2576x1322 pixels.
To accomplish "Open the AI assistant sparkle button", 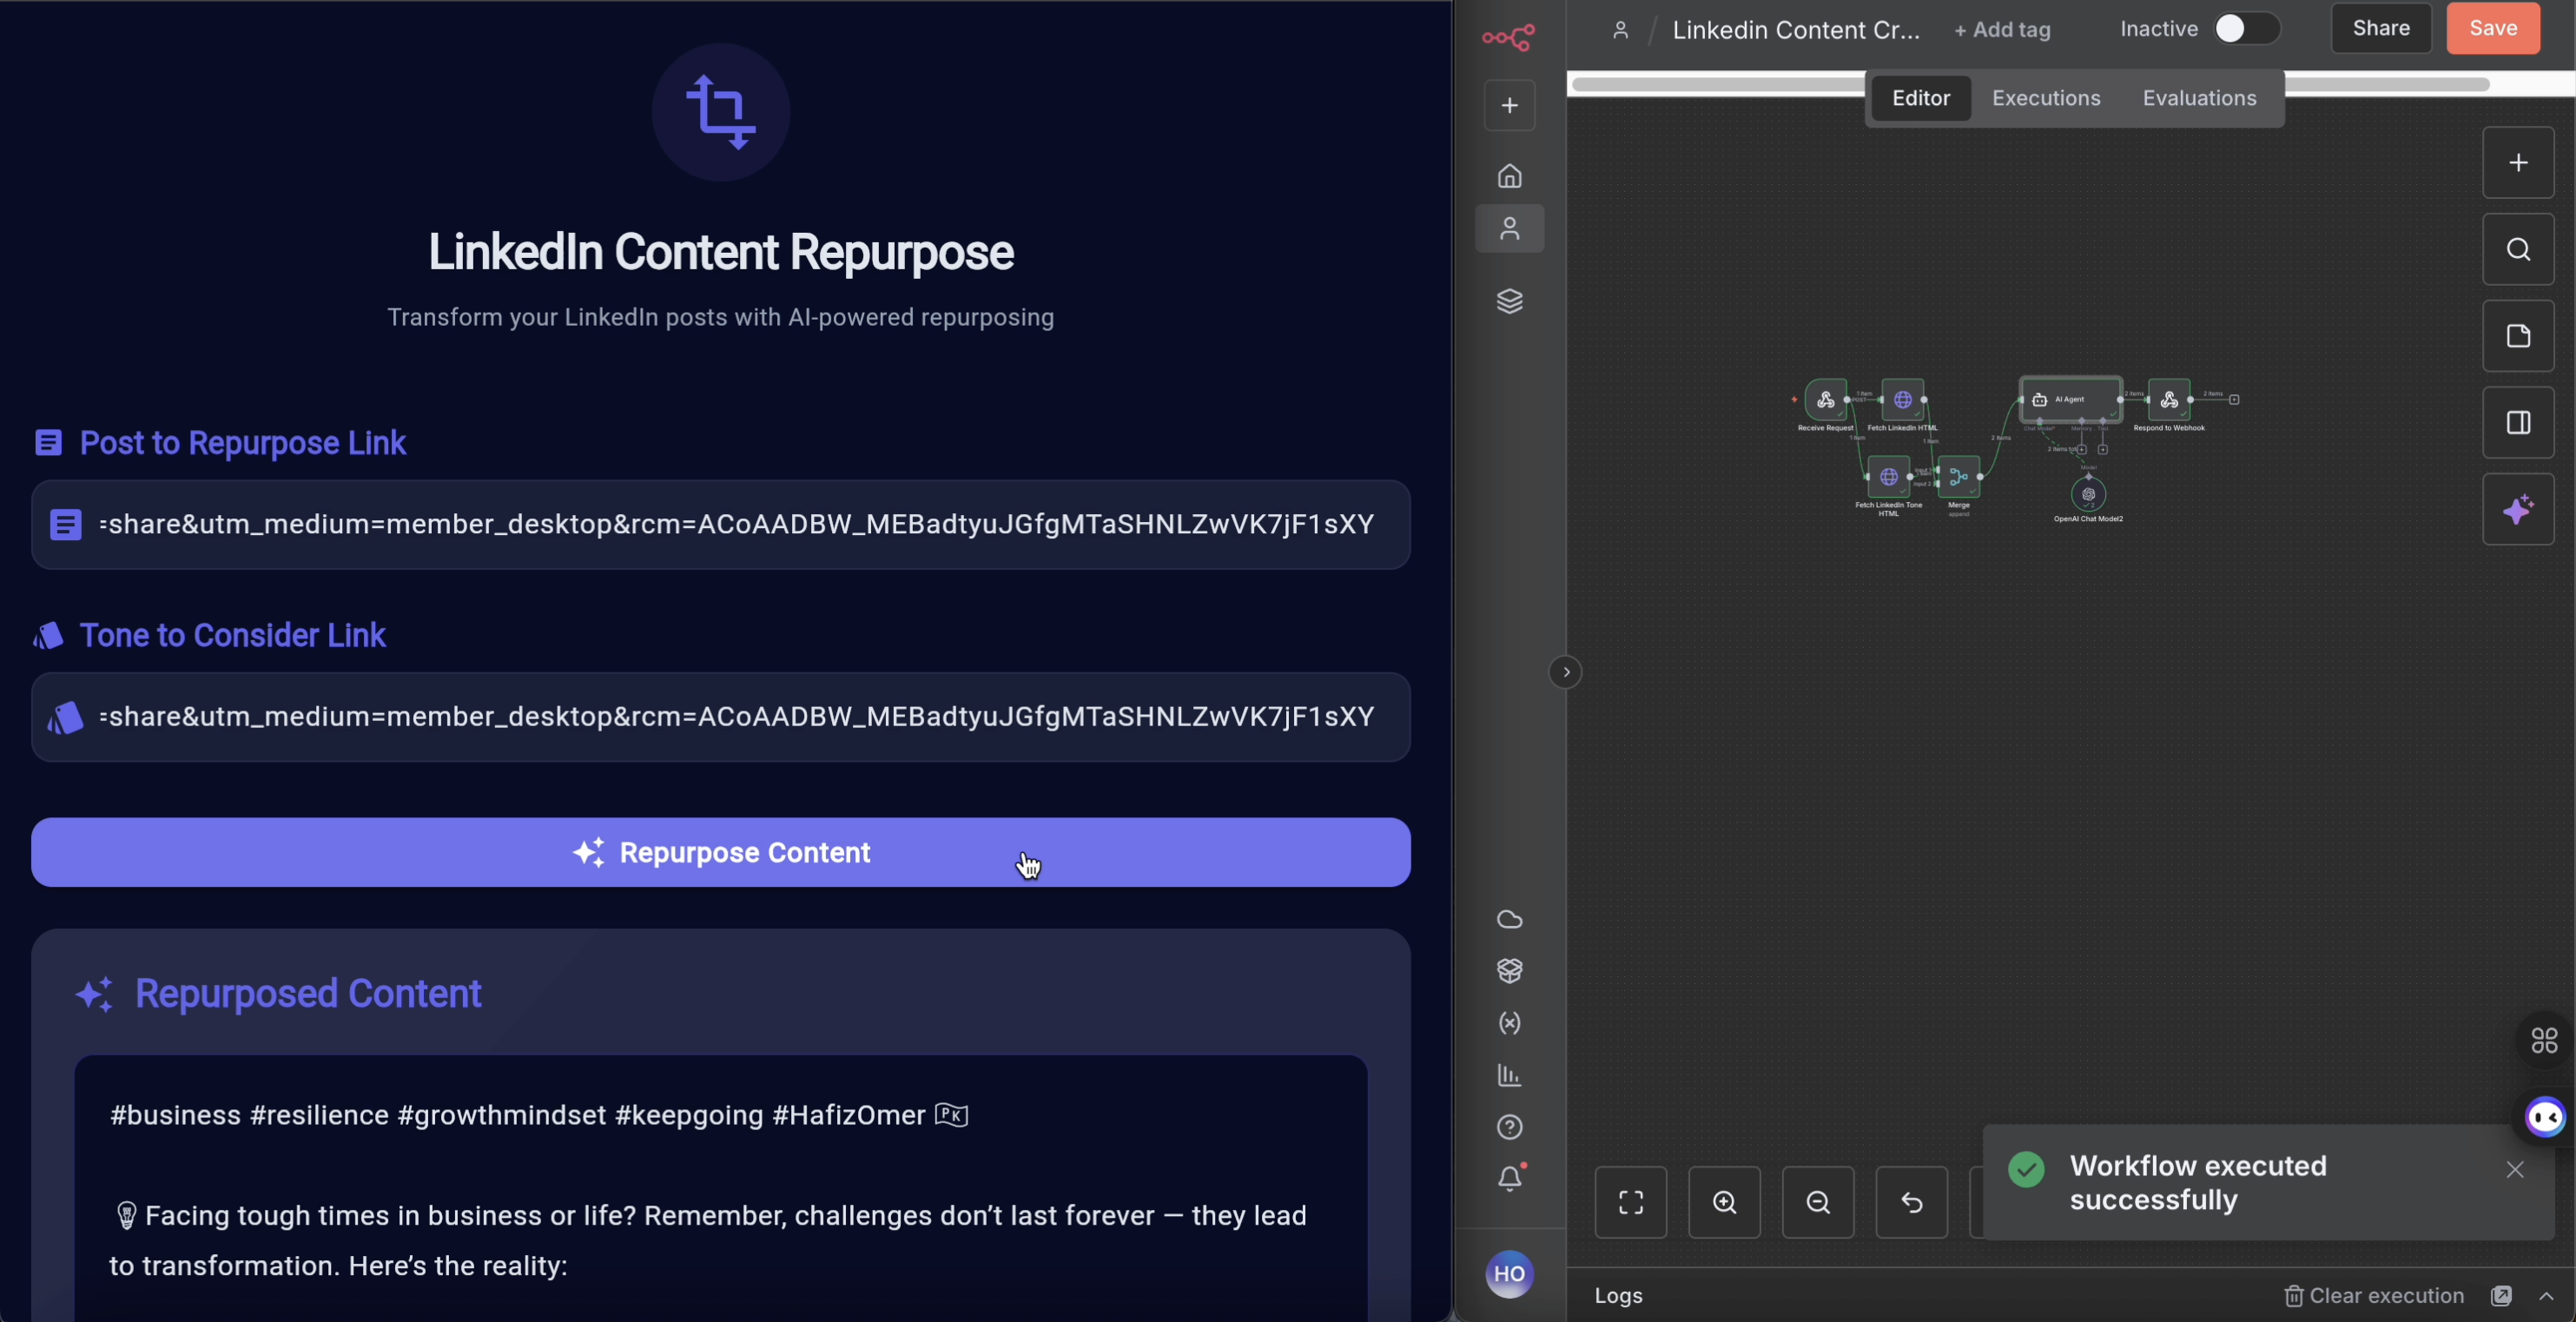I will tap(2517, 510).
